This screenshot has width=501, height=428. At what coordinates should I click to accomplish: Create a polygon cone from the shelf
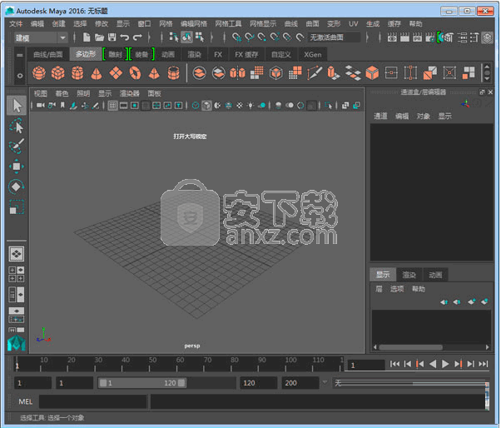point(97,73)
